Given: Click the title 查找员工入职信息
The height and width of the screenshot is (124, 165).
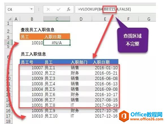Looking at the screenshot, I should pyautogui.click(x=38, y=30).
